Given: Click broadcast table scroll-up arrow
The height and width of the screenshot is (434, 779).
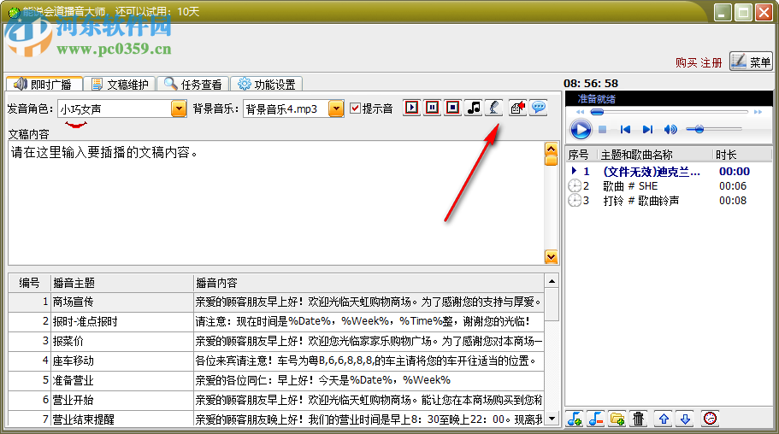Looking at the screenshot, I should pyautogui.click(x=552, y=282).
